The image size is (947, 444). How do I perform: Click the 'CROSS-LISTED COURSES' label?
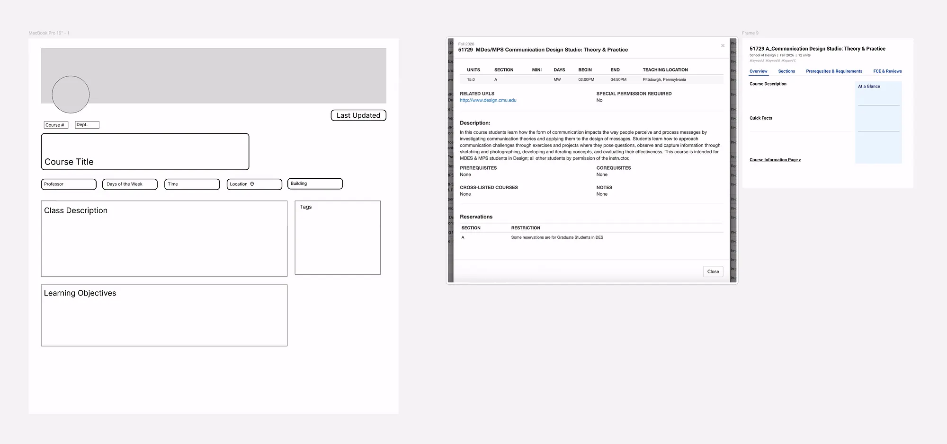point(489,188)
